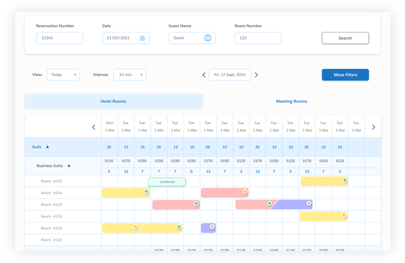Click the yellow pending icon on the pink Room #124 booking

245,191
